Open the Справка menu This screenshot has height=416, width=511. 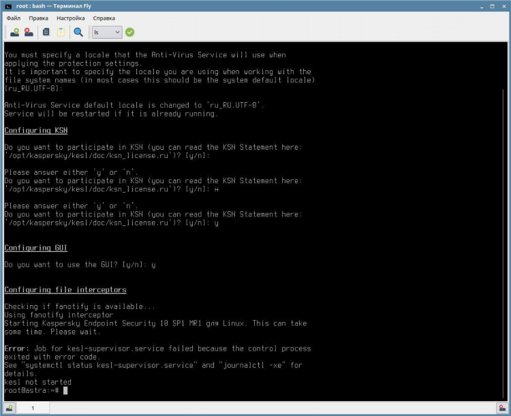(x=104, y=18)
